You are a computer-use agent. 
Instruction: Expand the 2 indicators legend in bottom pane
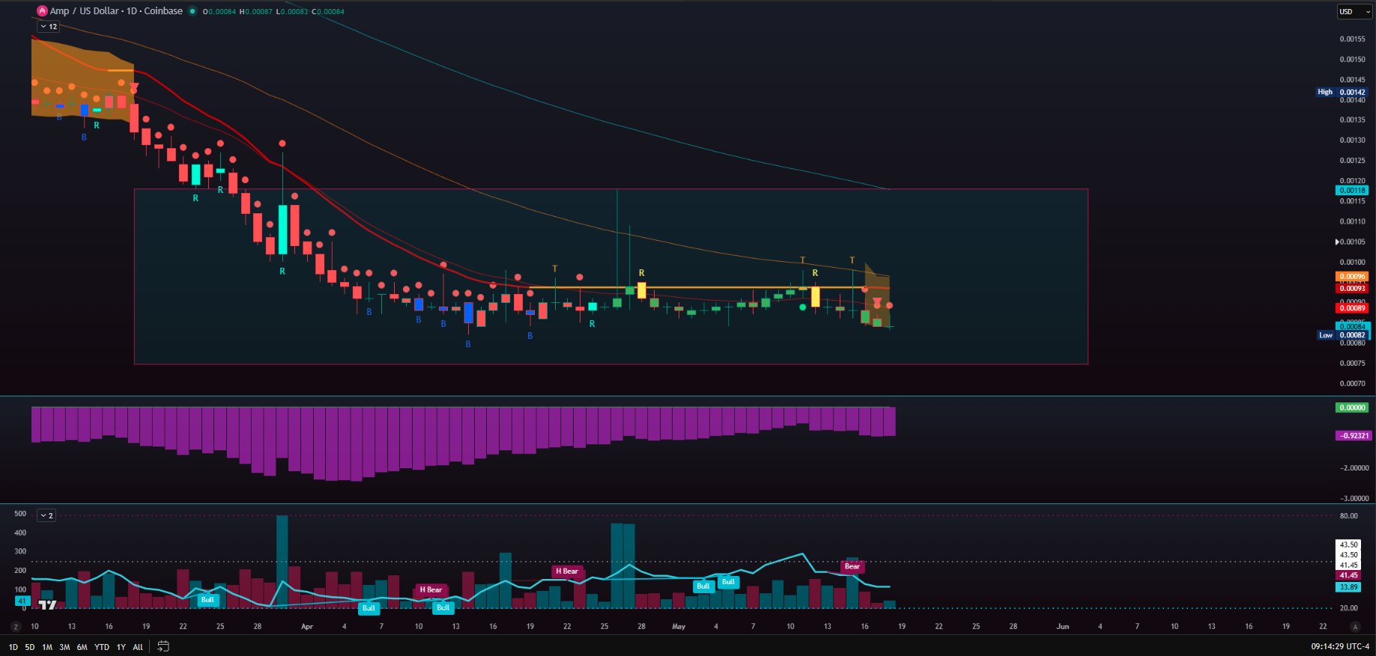tap(46, 515)
